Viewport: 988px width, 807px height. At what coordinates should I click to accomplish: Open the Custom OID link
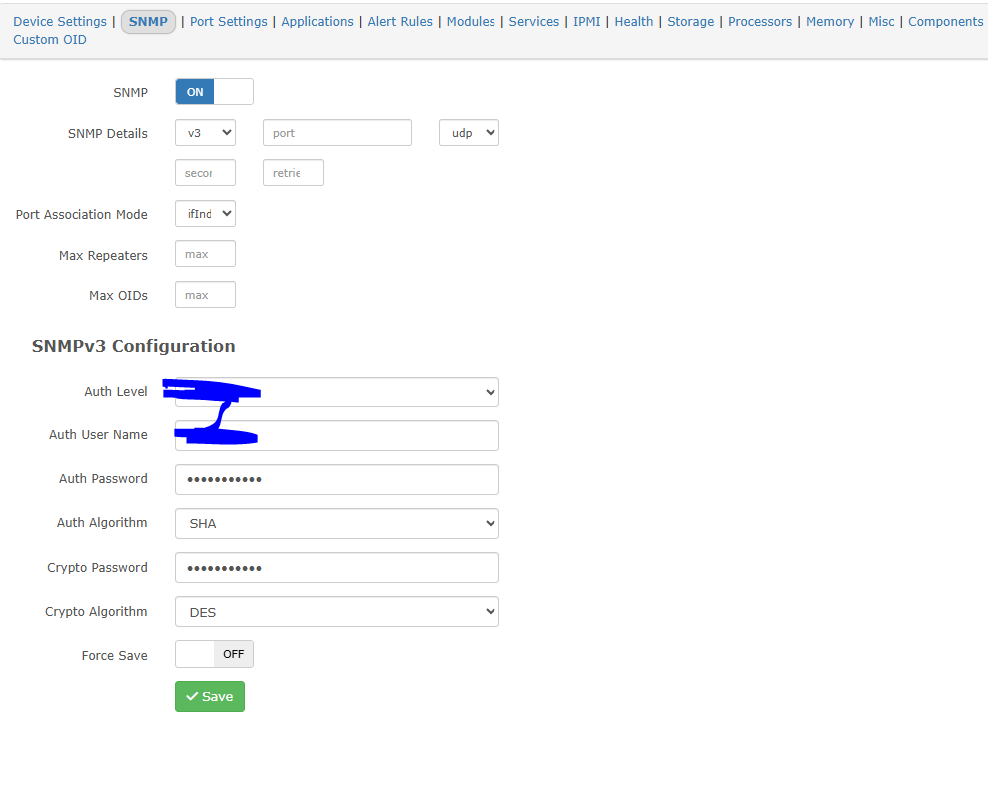[x=50, y=40]
